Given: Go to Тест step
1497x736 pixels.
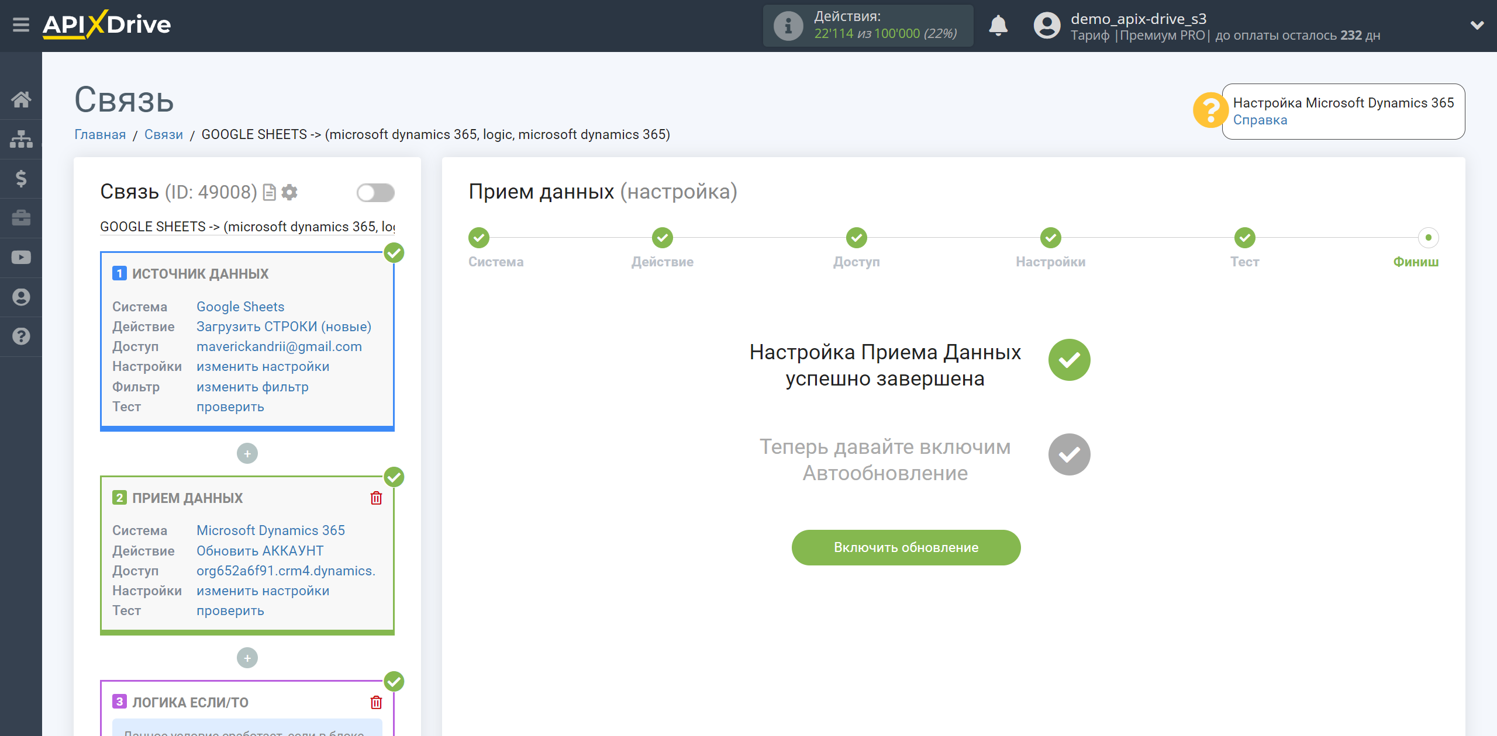Looking at the screenshot, I should (x=1245, y=238).
